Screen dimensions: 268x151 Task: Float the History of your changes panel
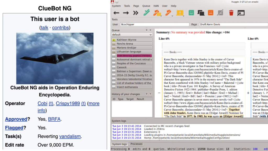point(147,94)
